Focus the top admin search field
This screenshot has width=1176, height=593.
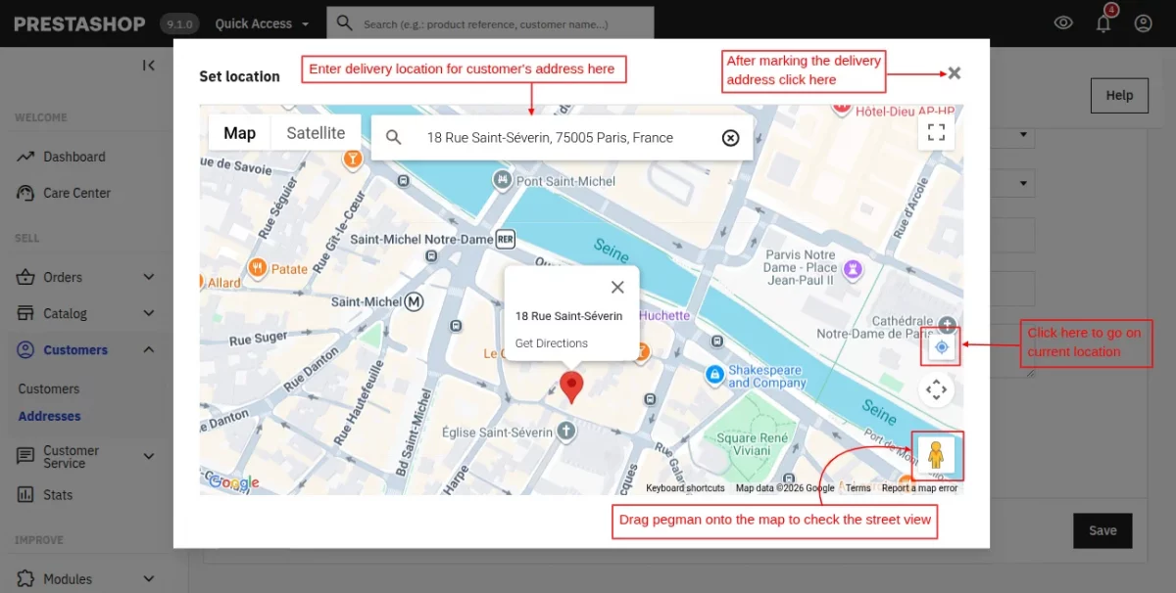490,23
